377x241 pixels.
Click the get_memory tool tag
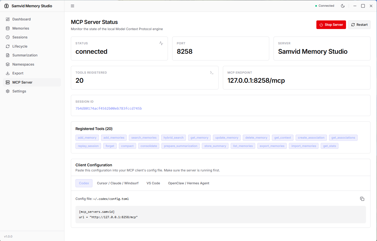[199, 138]
